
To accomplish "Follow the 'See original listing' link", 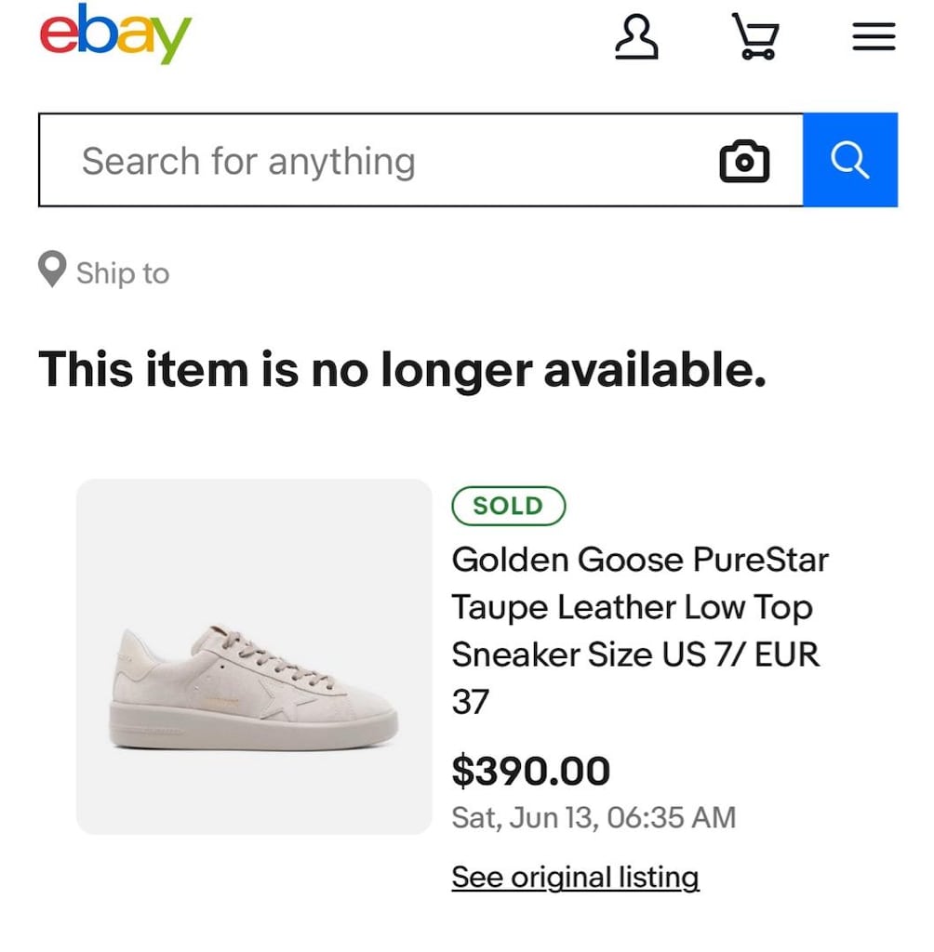I will 576,878.
